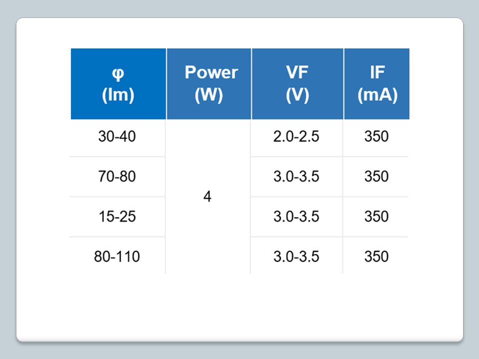Click the 350 value in the 15-25 row
Image resolution: width=479 pixels, height=359 pixels.
point(376,217)
